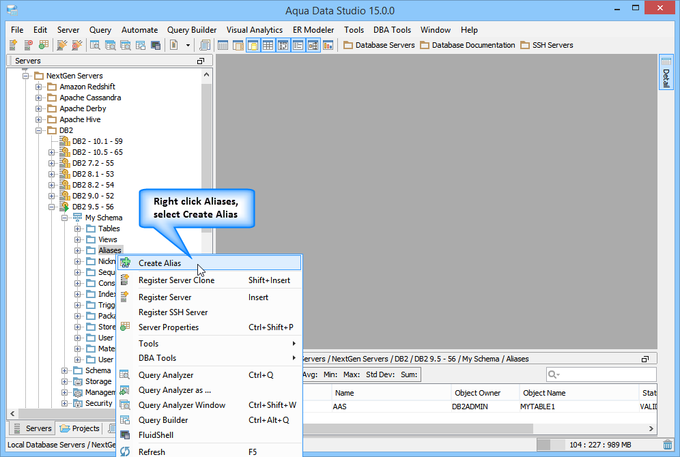
Task: Open the DBA Tools menu in menu bar
Action: click(x=392, y=30)
